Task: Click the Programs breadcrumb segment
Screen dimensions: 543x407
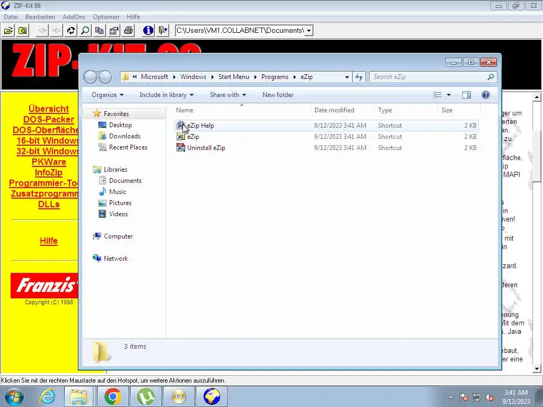Action: 275,77
